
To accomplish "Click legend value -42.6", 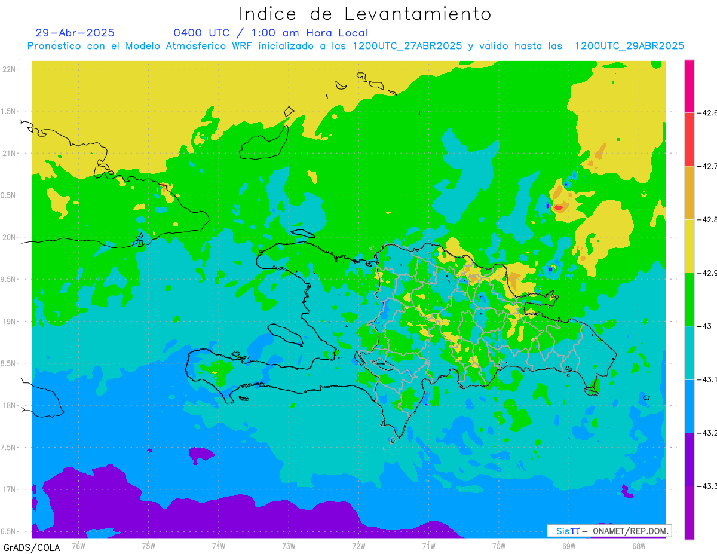I will (707, 112).
